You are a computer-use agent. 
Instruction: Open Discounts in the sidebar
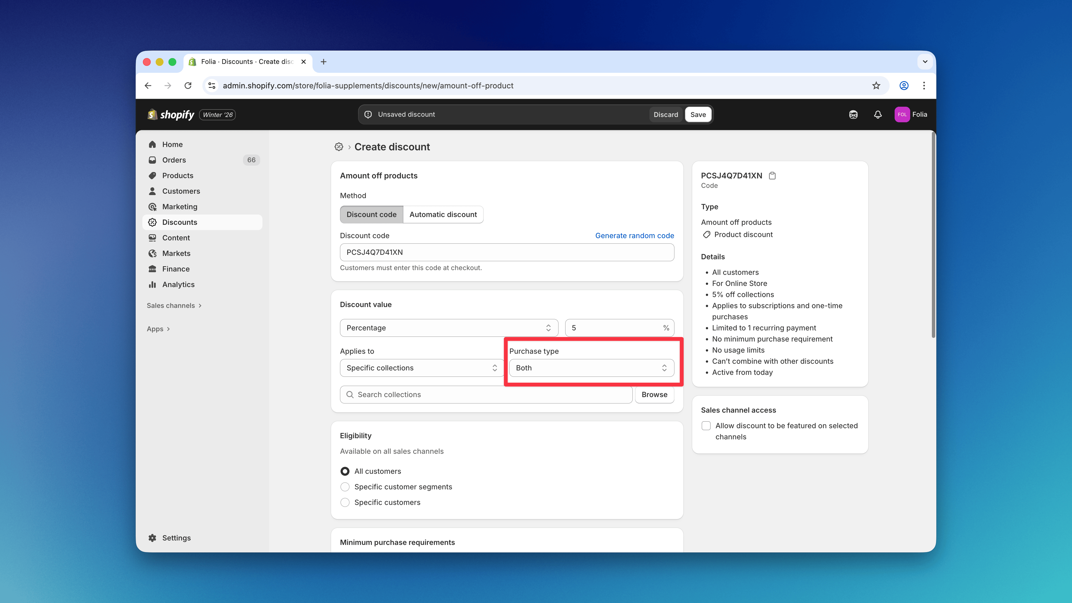[202, 222]
